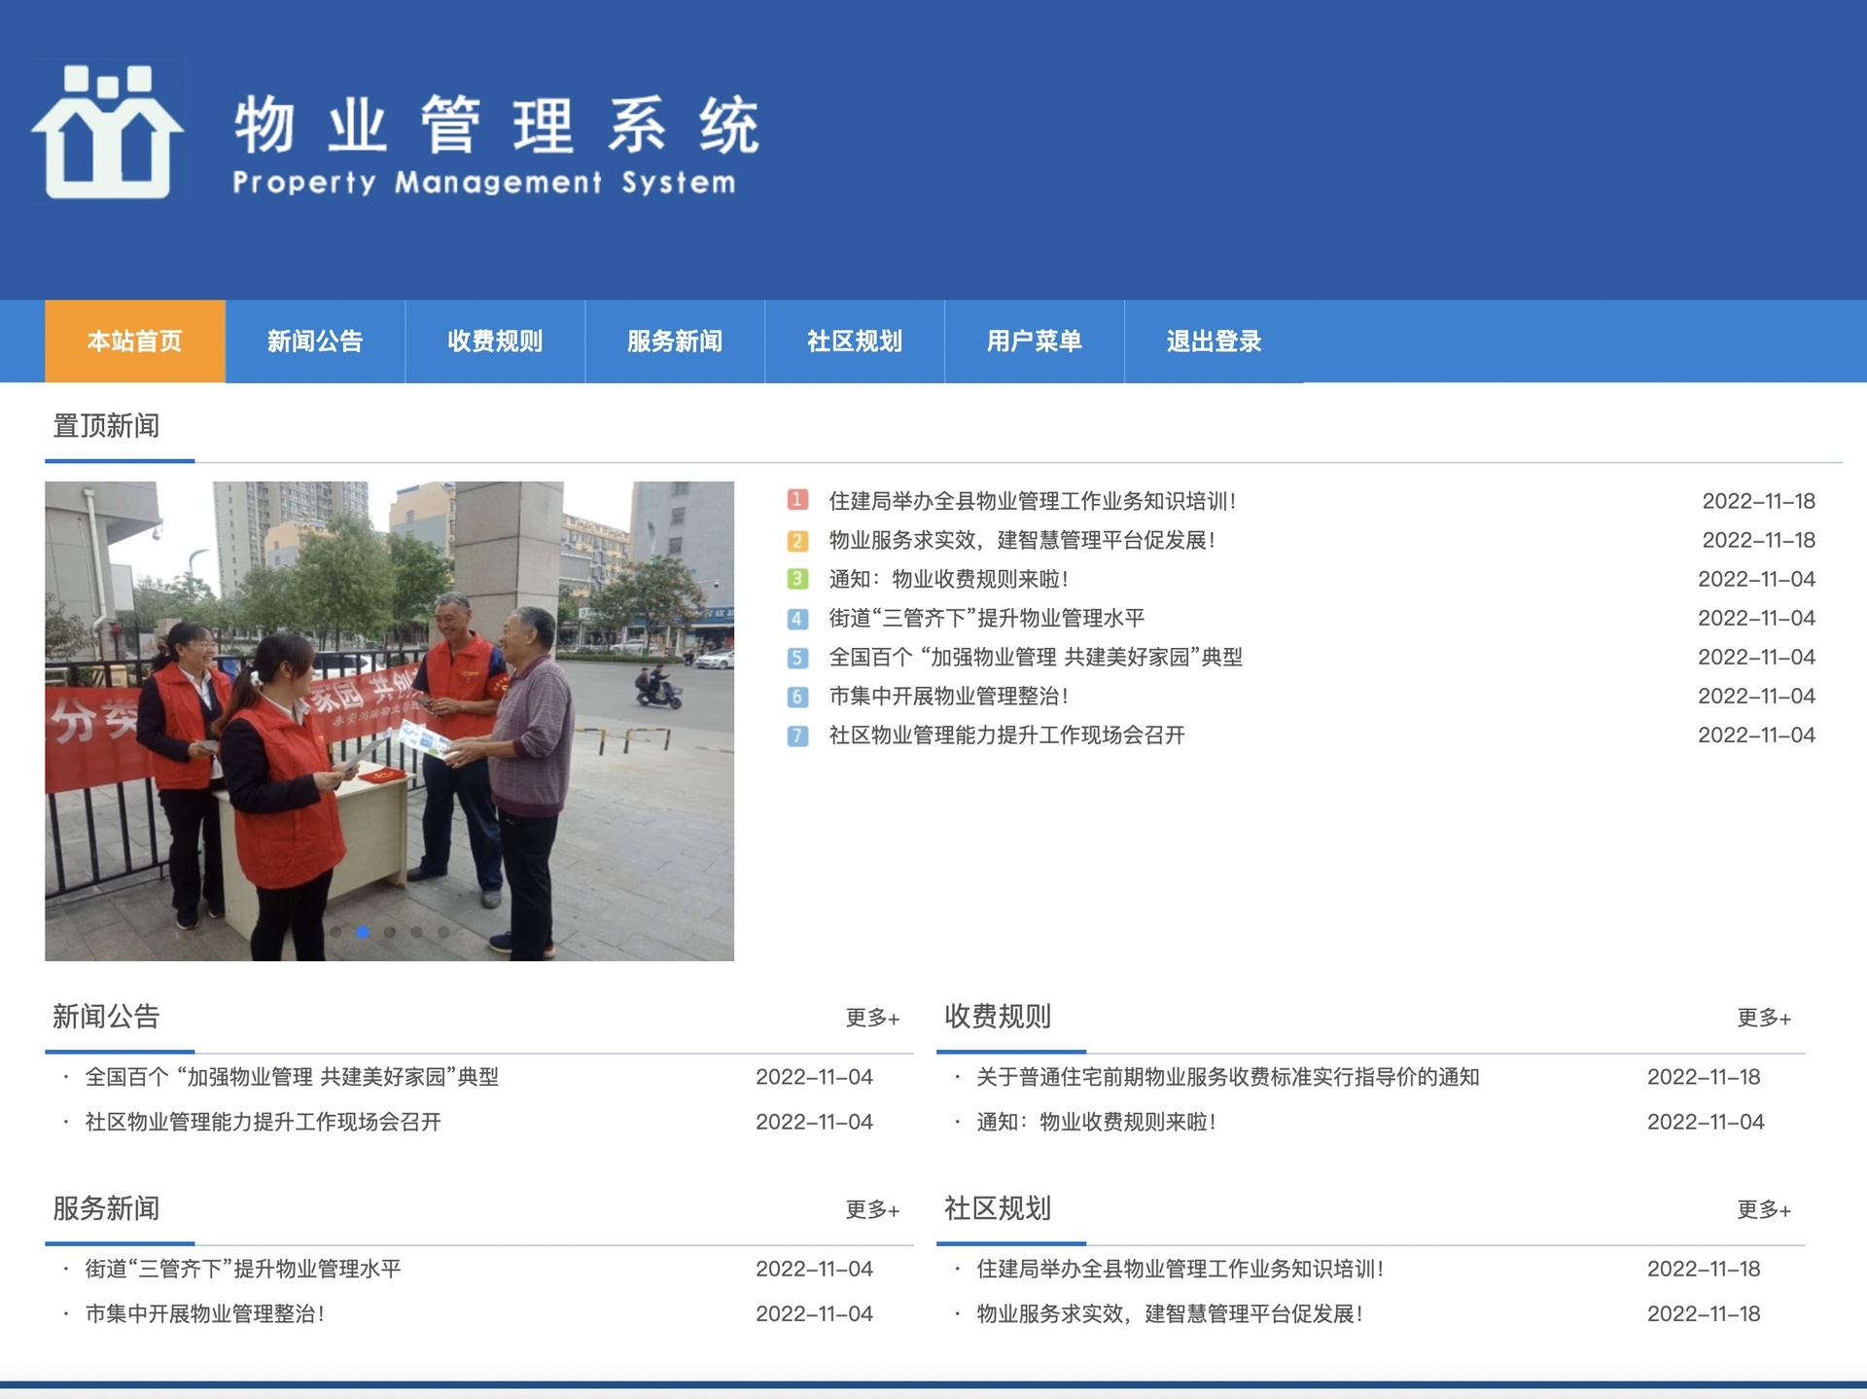Click the orange number 2 rank badge
Viewport: 1867px width, 1399px height.
point(797,540)
